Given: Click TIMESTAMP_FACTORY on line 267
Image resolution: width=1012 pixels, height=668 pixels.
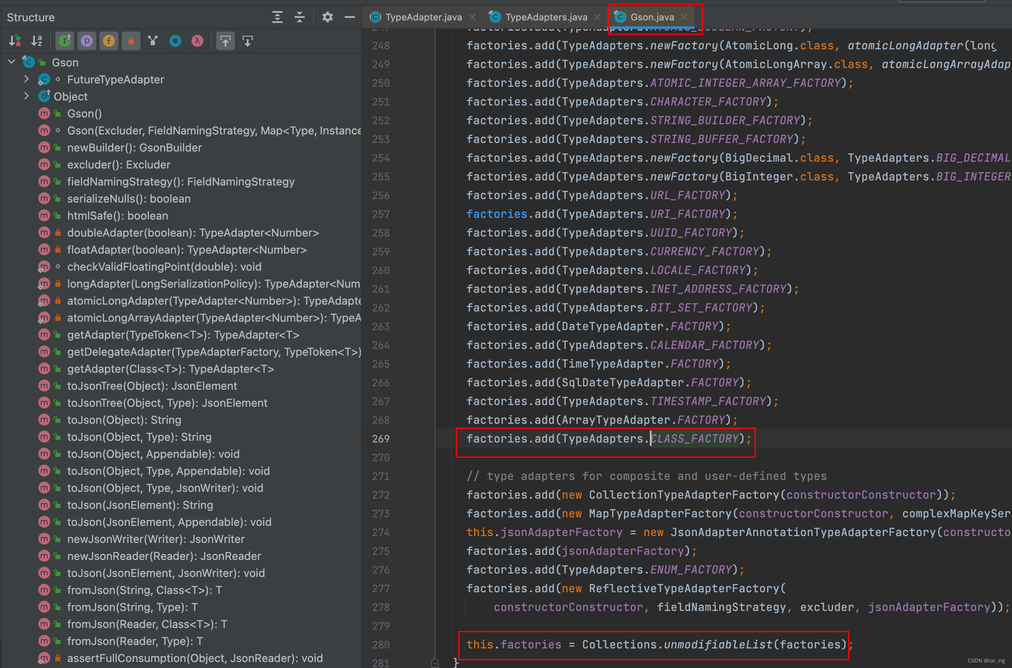Looking at the screenshot, I should (x=708, y=401).
